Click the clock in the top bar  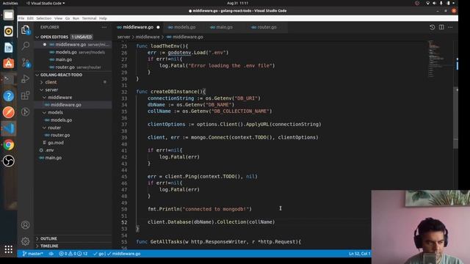pos(237,3)
